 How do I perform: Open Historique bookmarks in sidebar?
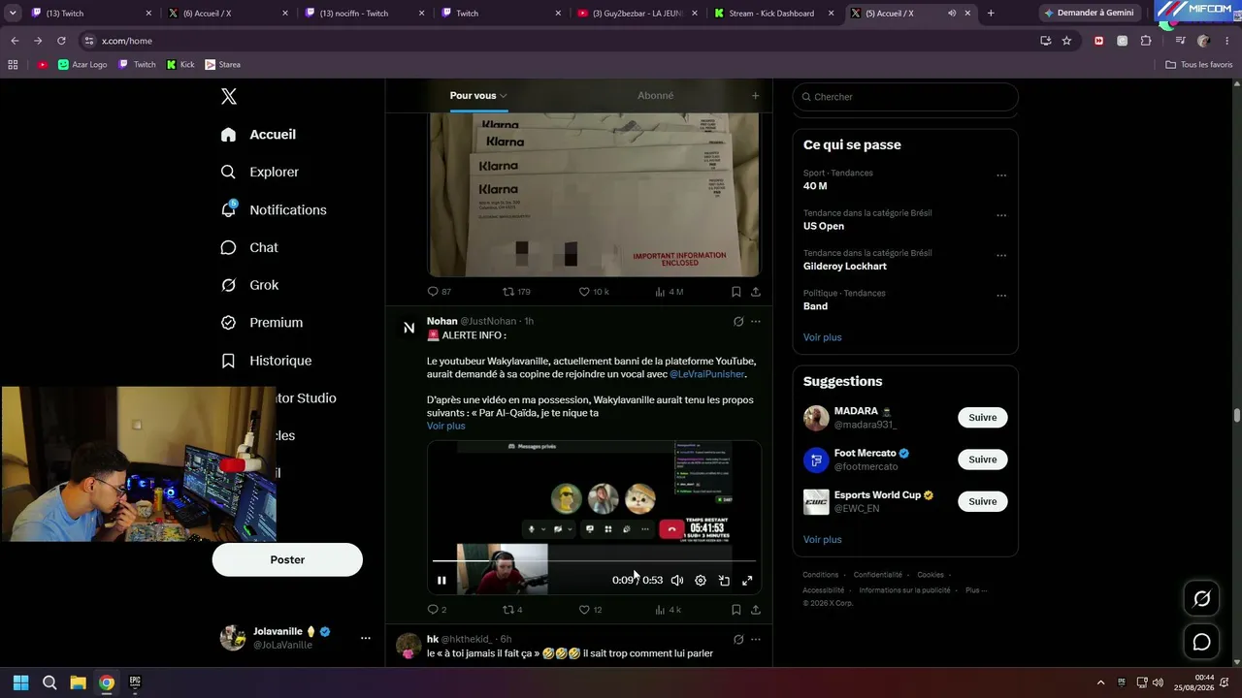tap(266, 361)
